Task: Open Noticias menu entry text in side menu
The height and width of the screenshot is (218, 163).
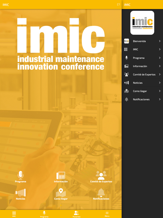Action: click(138, 83)
